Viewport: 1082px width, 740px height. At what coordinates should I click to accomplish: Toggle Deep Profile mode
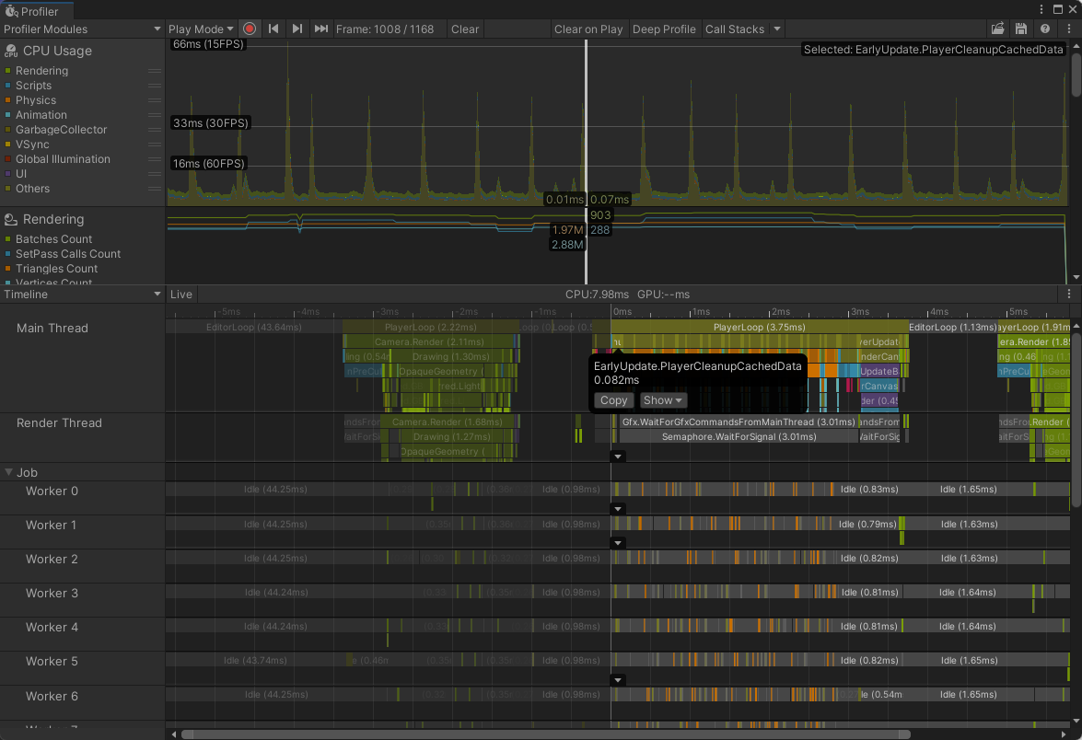coord(664,29)
